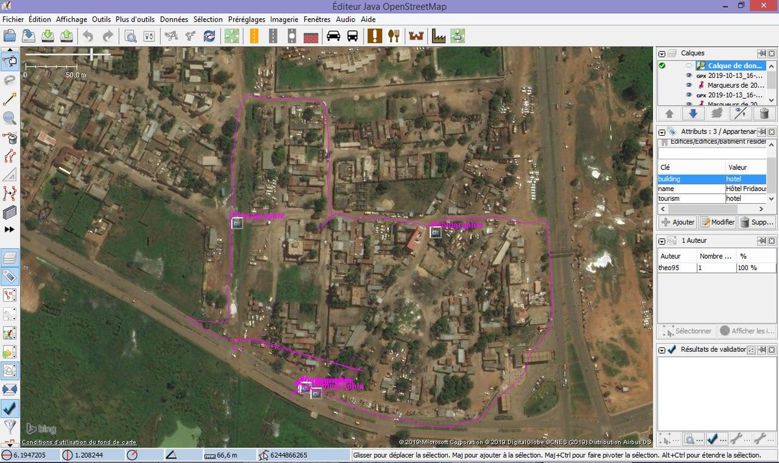Click the open file toolbar icon
Image resolution: width=779 pixels, height=463 pixels.
[x=9, y=36]
